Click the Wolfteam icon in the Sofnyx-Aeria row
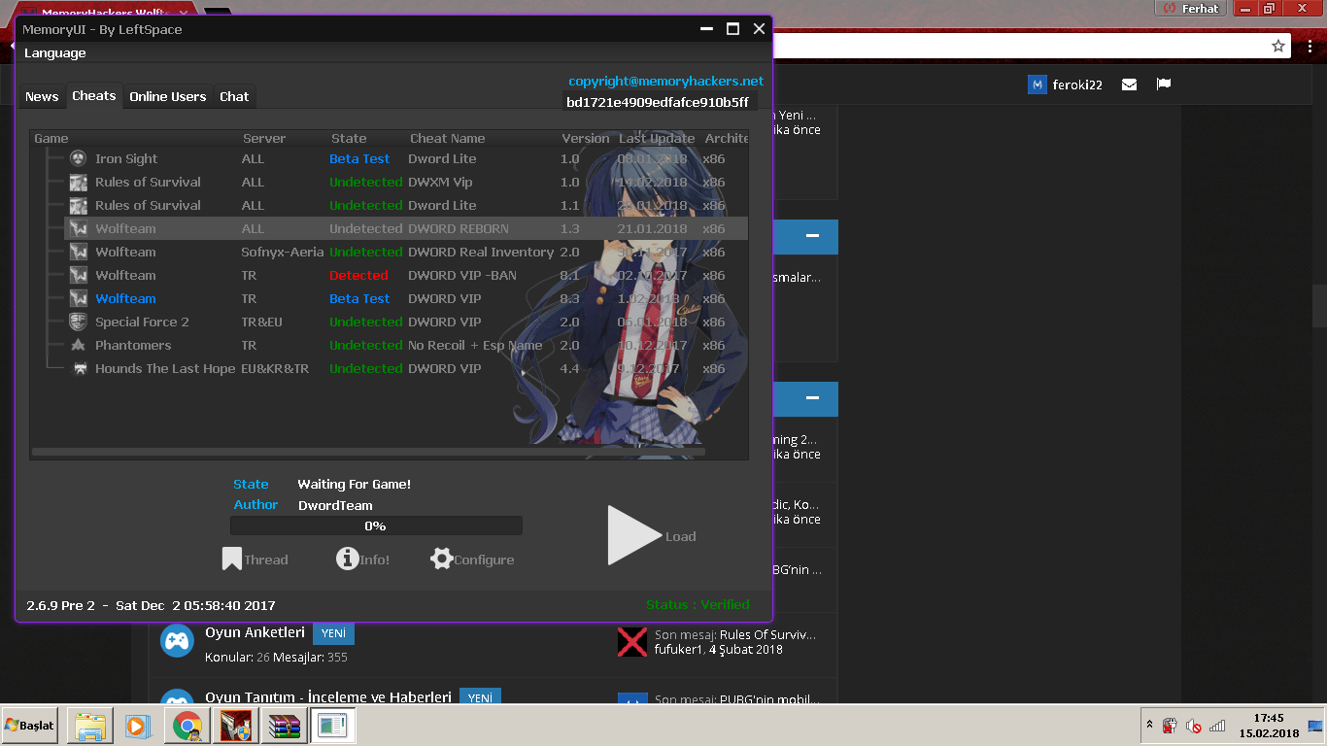Screen dimensions: 1327x746 pyautogui.click(x=79, y=252)
